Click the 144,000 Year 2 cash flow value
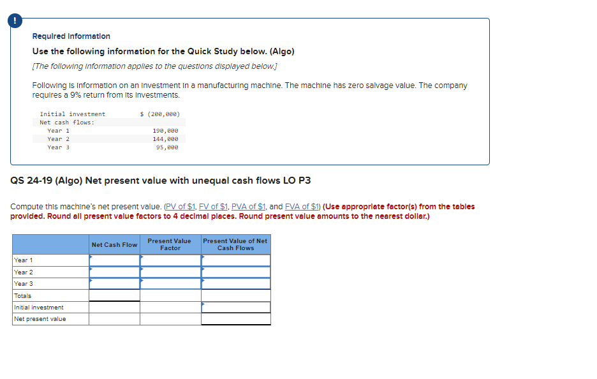The image size is (597, 379). tap(165, 139)
